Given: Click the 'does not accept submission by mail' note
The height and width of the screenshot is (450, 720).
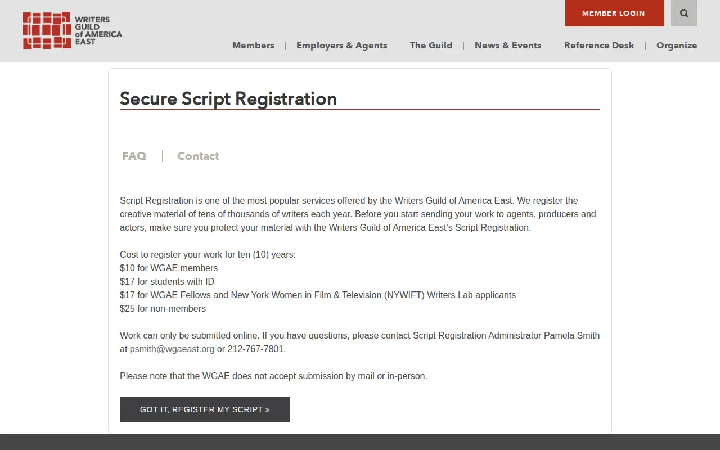Looking at the screenshot, I should point(273,376).
